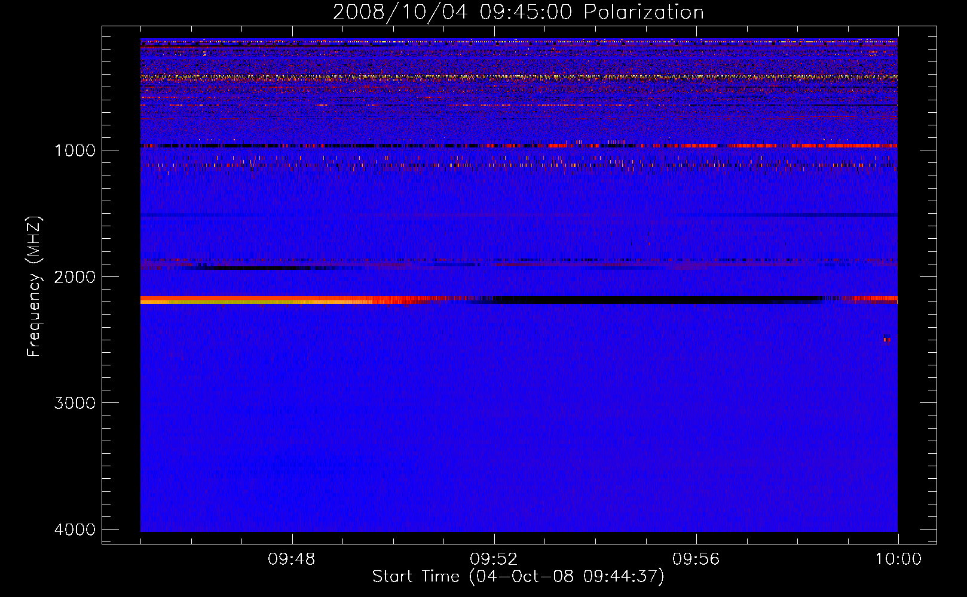Click the plot title '2008/10/04 09:45:00 Polarization'
Viewport: 967px width, 597px height.
tap(518, 12)
